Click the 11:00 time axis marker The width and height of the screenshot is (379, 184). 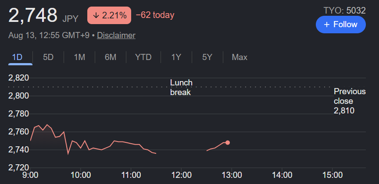[131, 175]
